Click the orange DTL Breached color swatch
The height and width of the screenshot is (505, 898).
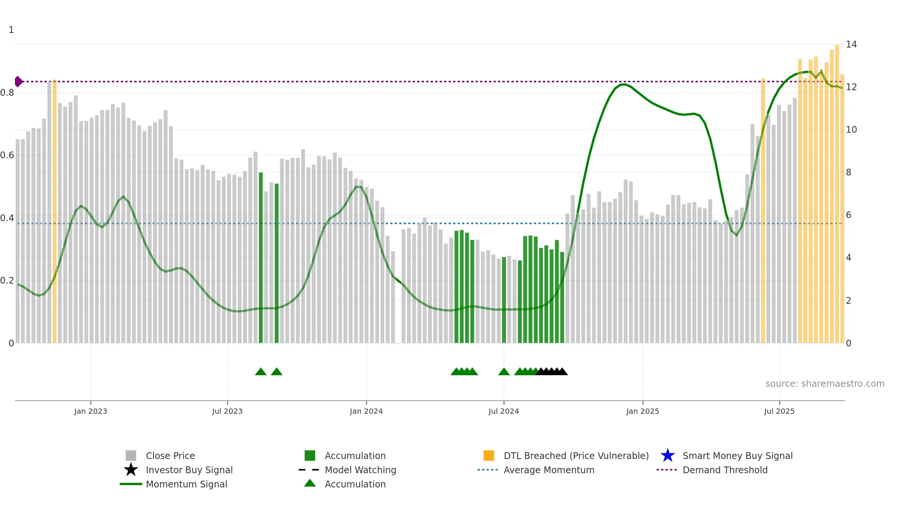489,456
